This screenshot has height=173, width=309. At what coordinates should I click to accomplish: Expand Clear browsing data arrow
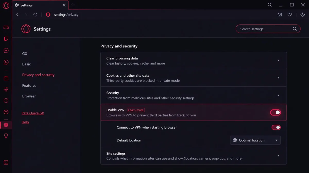(x=278, y=61)
